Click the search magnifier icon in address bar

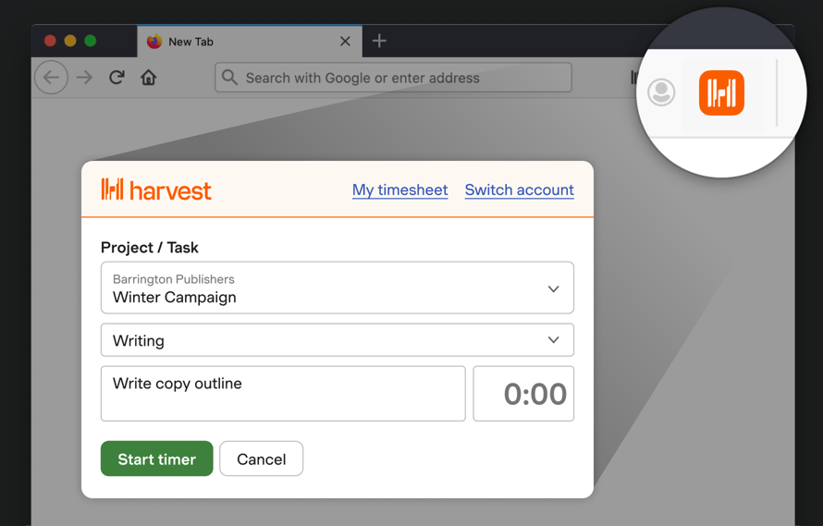[229, 78]
